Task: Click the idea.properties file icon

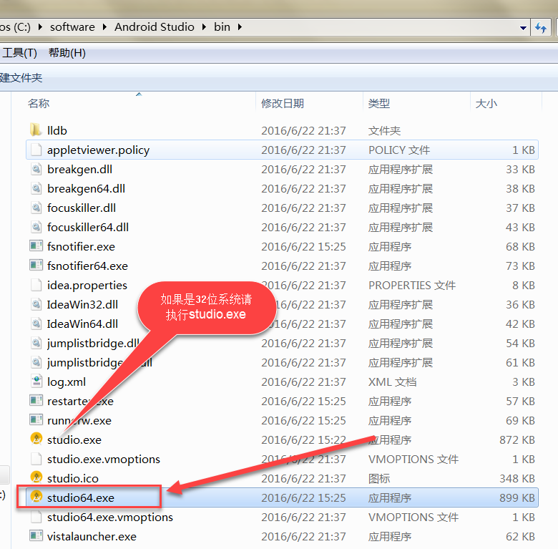Action: pyautogui.click(x=36, y=285)
